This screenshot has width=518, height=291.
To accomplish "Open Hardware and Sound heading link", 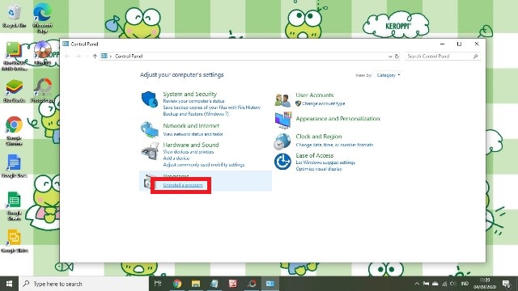I will click(191, 145).
